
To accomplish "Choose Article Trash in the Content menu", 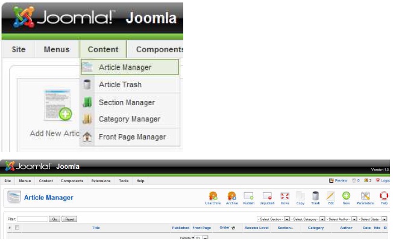I will (130, 85).
